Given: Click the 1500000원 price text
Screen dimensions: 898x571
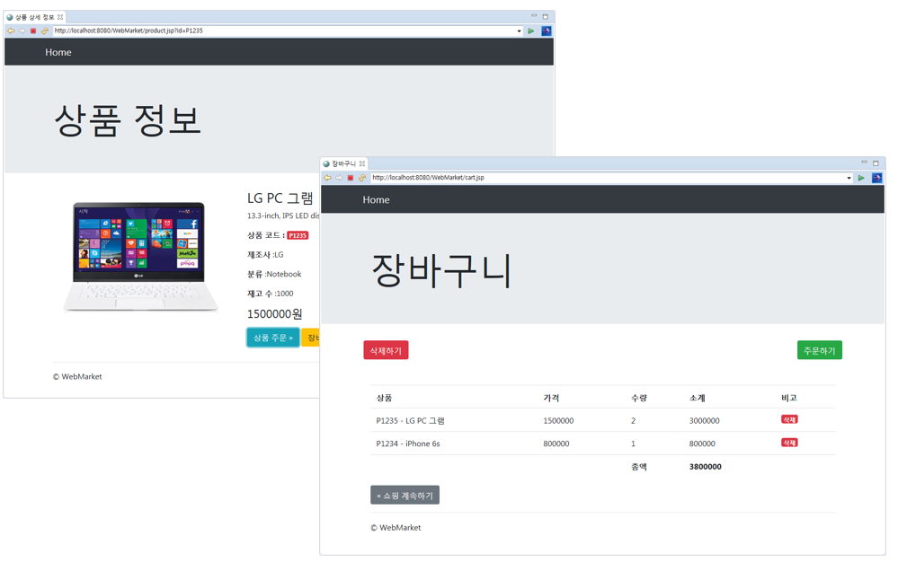Looking at the screenshot, I should point(274,314).
